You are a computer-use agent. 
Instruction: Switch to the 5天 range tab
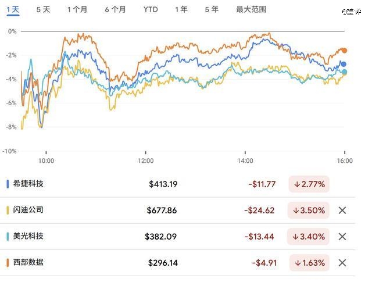point(43,9)
